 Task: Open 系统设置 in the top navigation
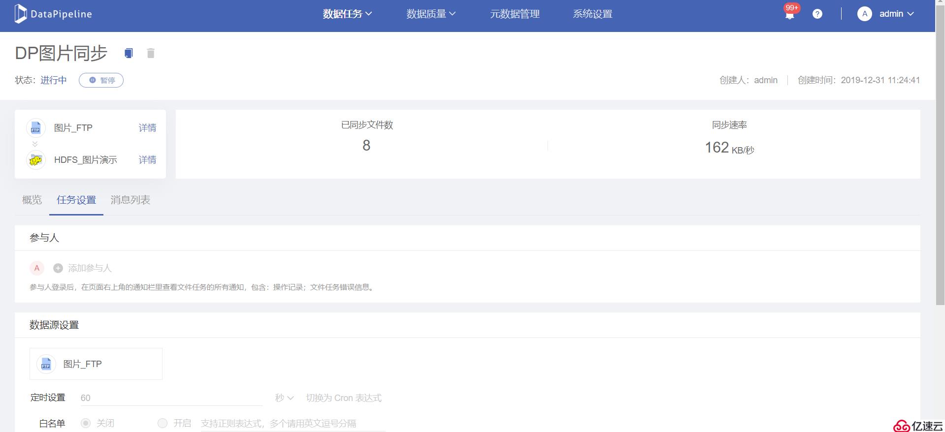592,14
